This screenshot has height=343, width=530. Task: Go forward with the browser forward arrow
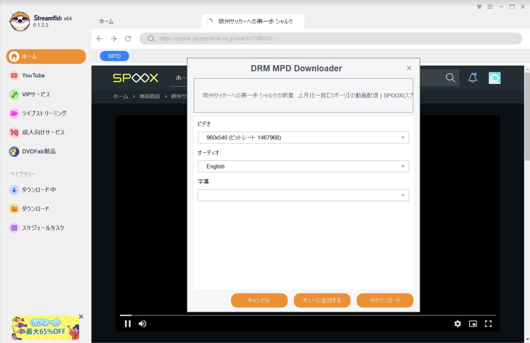click(x=114, y=39)
